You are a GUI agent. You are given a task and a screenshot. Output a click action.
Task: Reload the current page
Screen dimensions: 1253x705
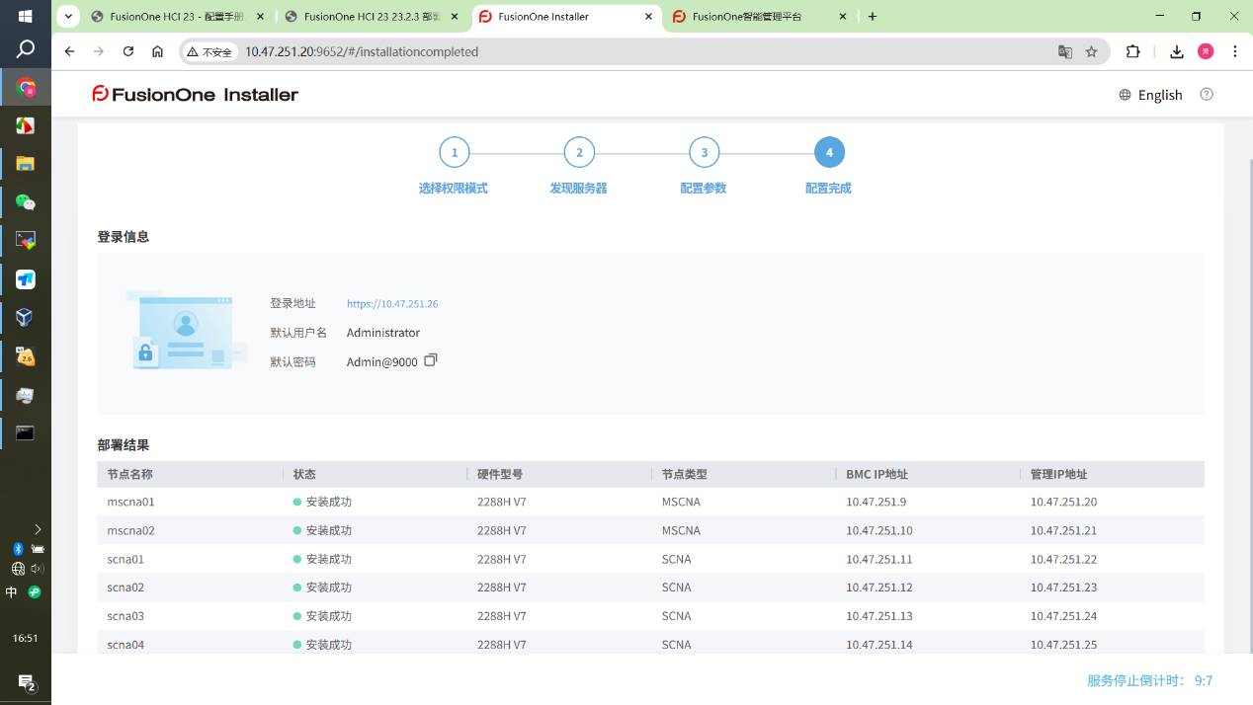[128, 51]
